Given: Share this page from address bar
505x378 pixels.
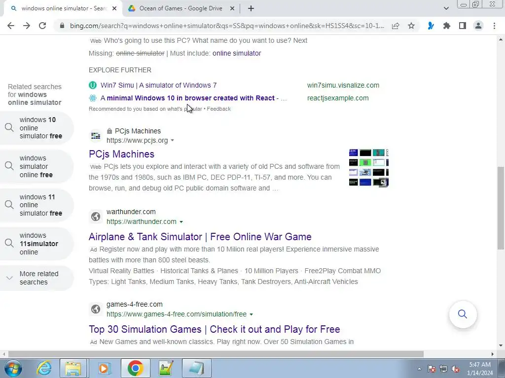Looking at the screenshot, I should point(396,26).
